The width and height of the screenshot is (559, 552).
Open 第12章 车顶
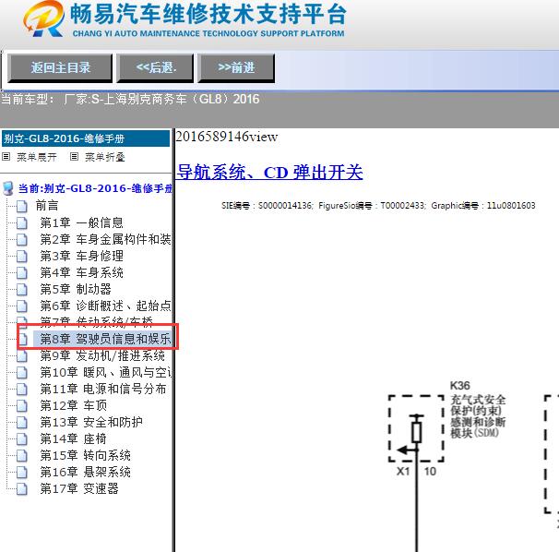pyautogui.click(x=74, y=406)
